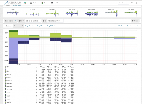Click the vmbr10 legend color swatch
Screen dimensions: 142x104
[5, 102]
